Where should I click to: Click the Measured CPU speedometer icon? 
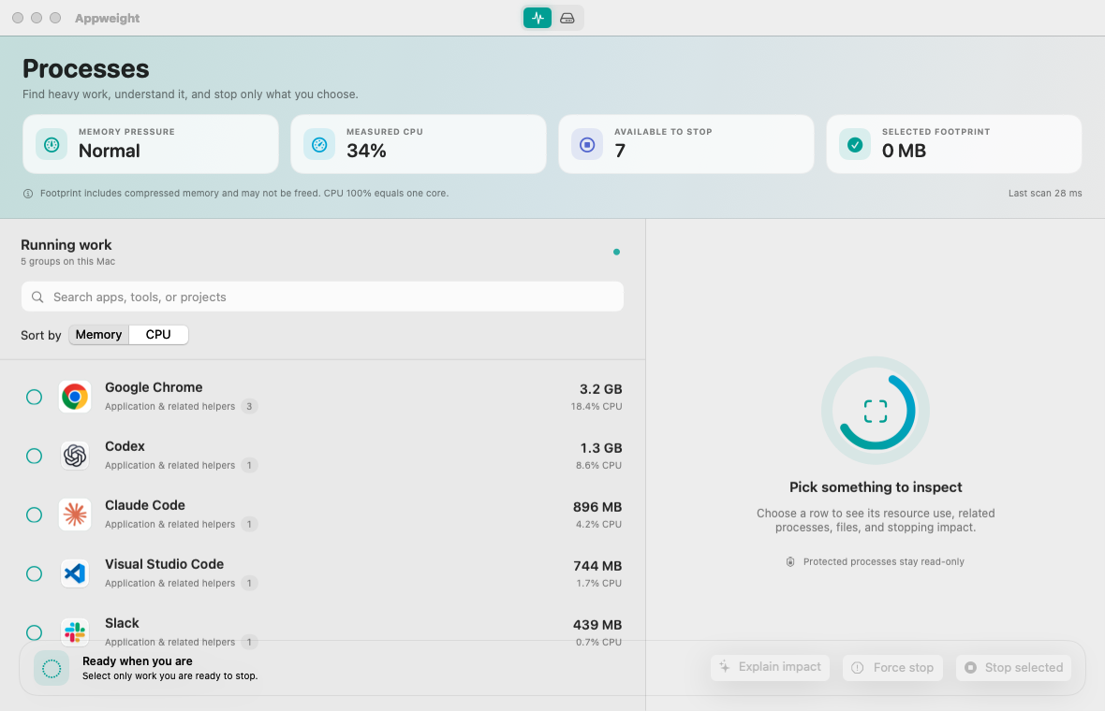click(319, 144)
